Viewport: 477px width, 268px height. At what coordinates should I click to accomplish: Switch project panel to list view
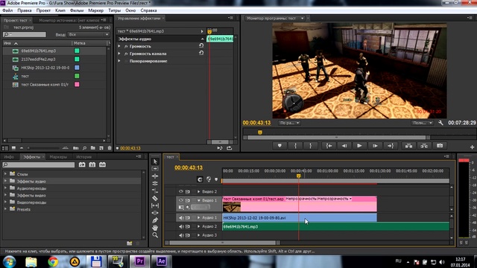5,148
